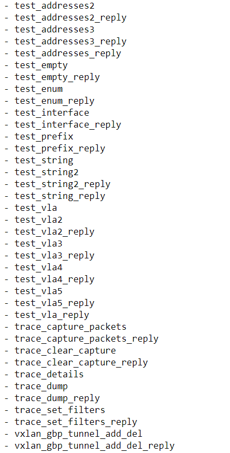Screen dimensions: 230x453
Task: Select test_string_reply entry
Action: (60, 196)
